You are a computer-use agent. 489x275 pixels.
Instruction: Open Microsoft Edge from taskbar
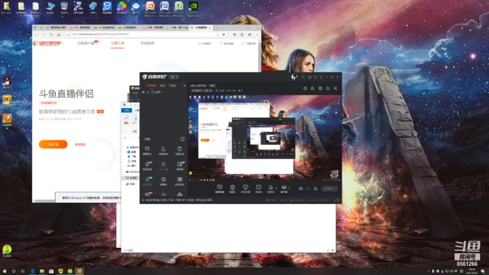32,271
